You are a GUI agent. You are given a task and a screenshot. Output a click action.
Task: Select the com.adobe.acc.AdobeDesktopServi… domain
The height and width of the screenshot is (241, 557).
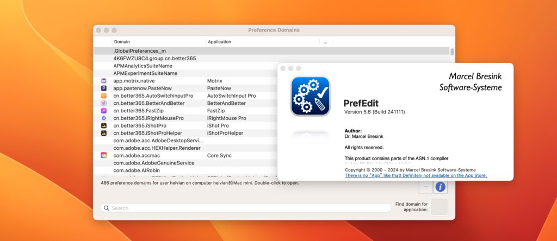tap(158, 141)
